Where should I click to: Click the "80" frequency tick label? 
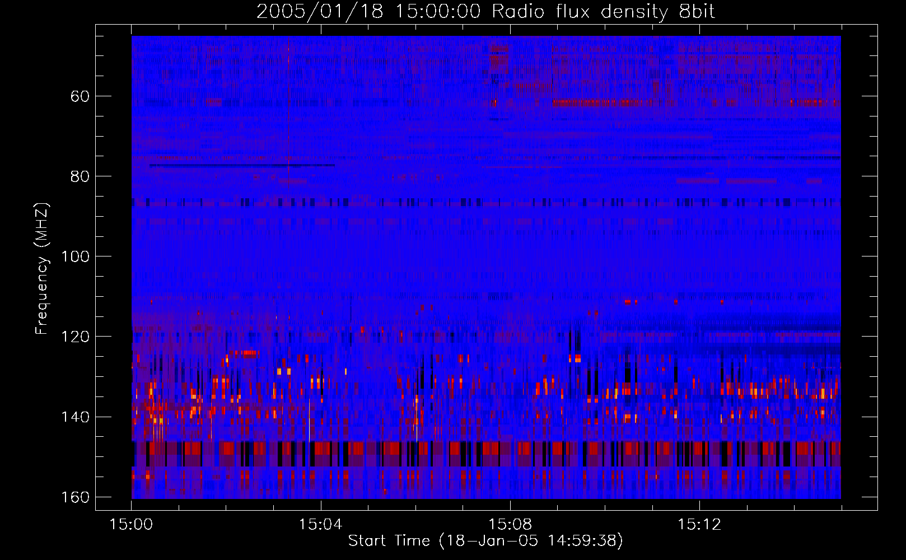click(x=80, y=176)
